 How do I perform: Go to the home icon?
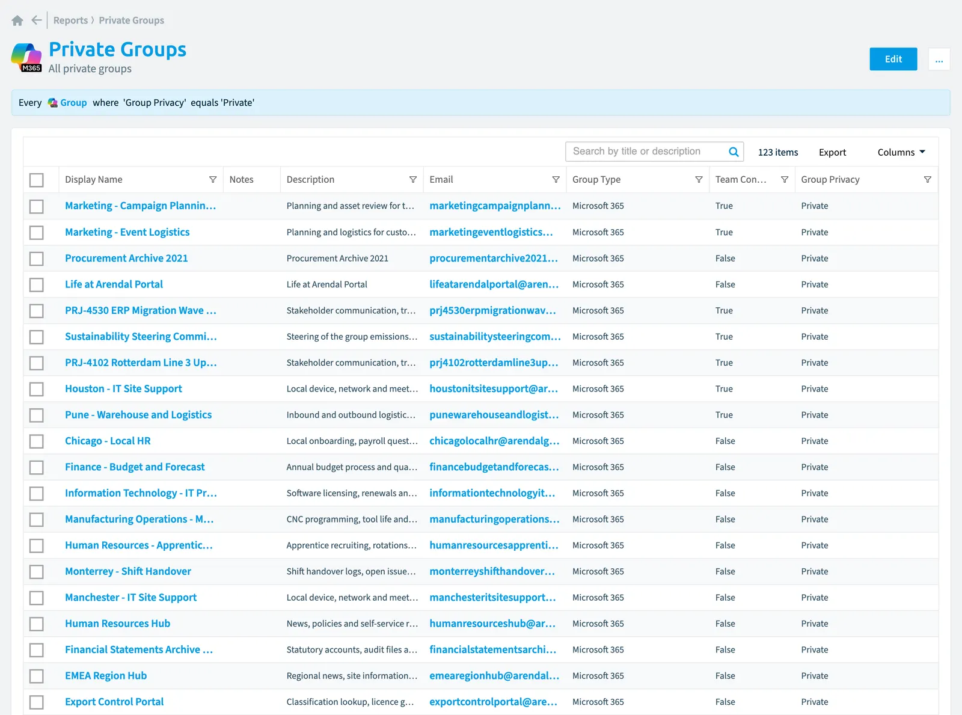17,20
